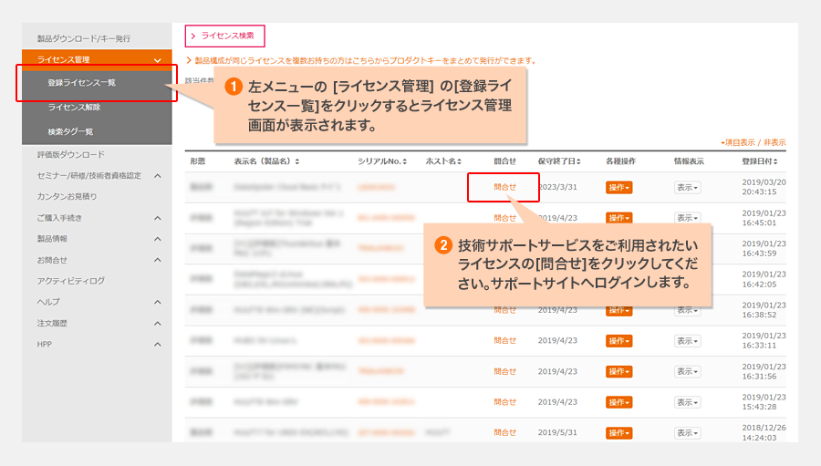Sort by 表示名（製品名） column

pyautogui.click(x=266, y=161)
